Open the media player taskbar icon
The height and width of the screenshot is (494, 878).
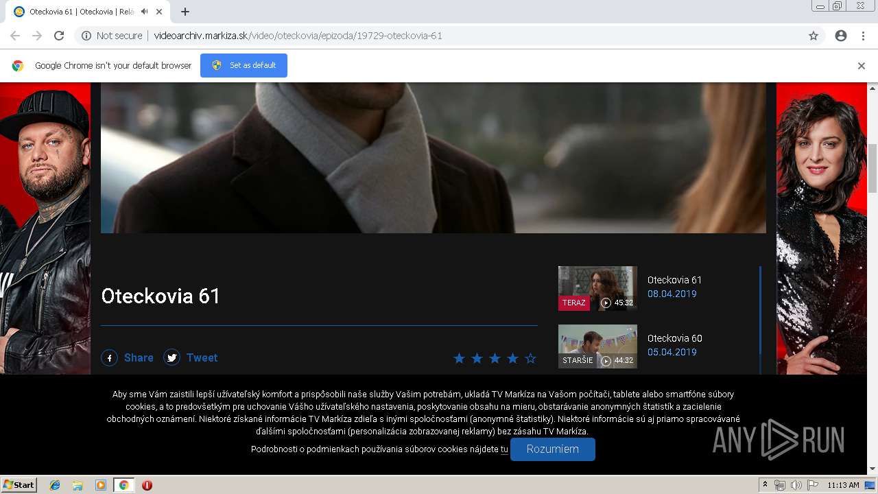(101, 485)
